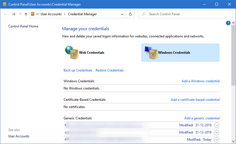Image resolution: width=236 pixels, height=144 pixels.
Task: Select the Web Credentials tab label
Action: pos(91,53)
